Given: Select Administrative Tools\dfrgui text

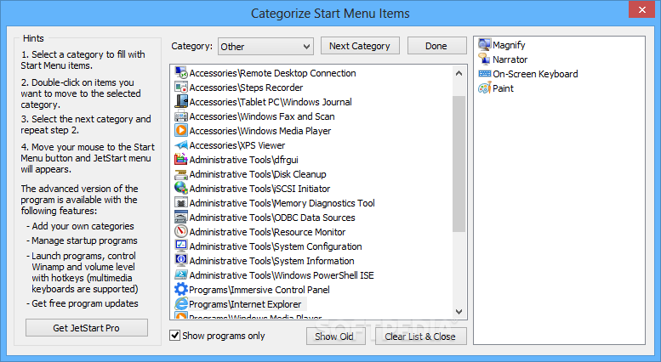Looking at the screenshot, I should click(243, 160).
